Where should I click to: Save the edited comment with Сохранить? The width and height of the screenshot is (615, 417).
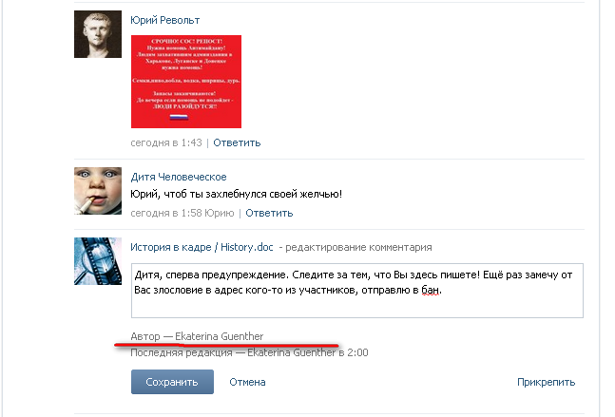tap(172, 382)
